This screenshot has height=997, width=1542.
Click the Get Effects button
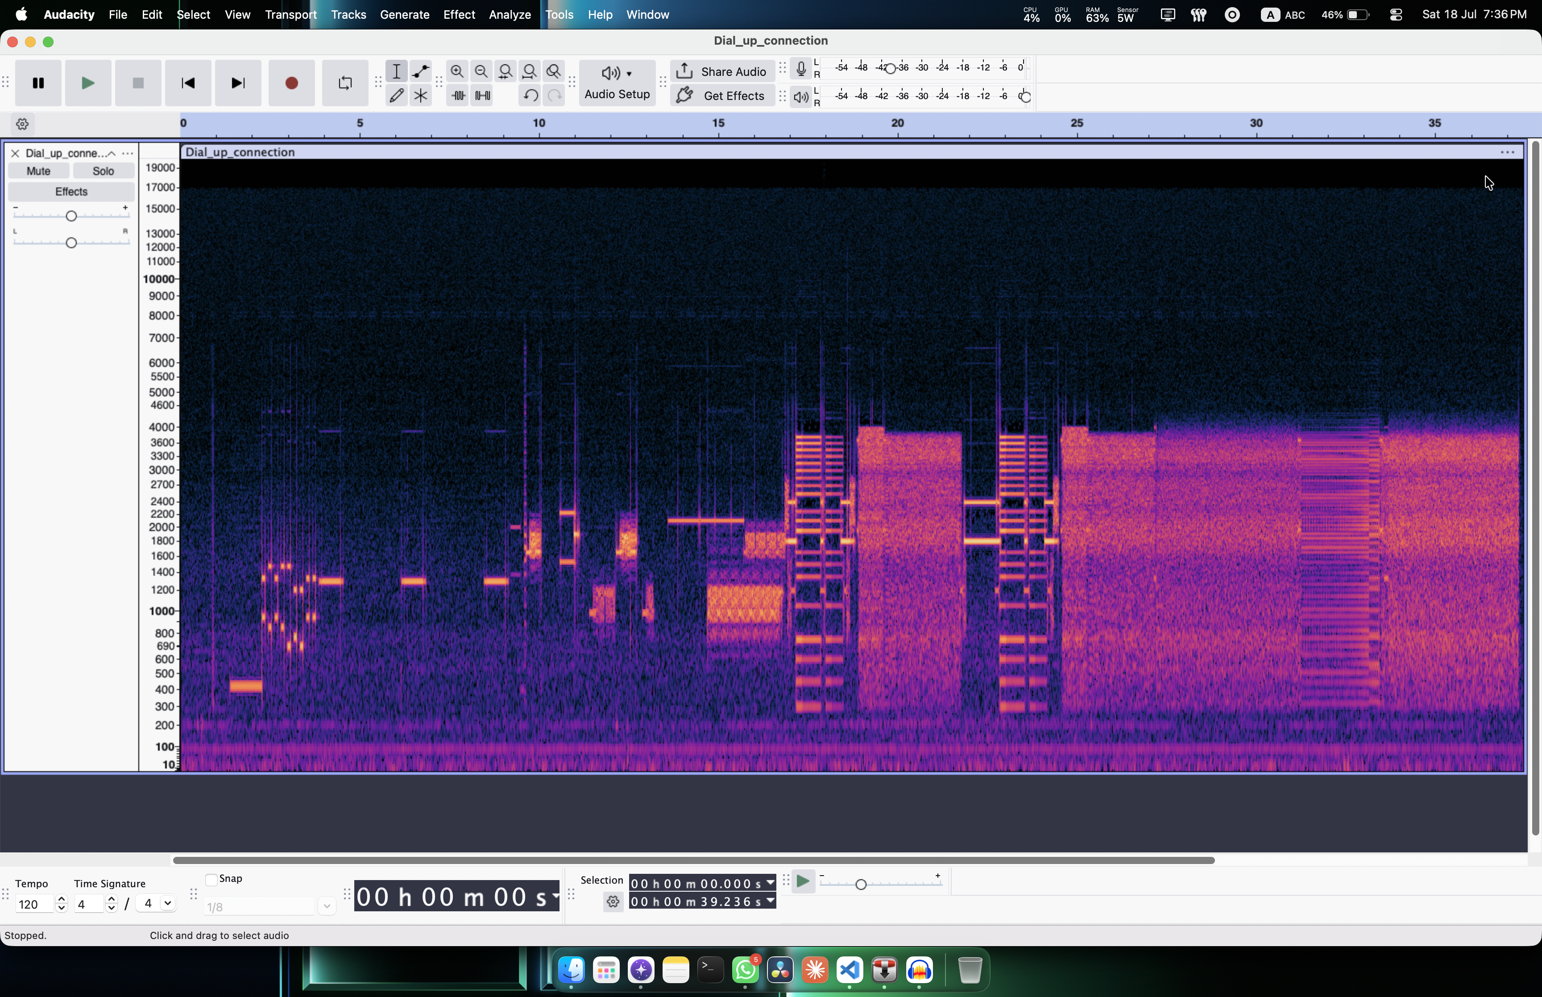click(x=722, y=96)
